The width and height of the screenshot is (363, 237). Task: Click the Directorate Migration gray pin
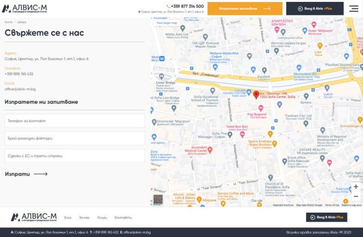tap(154, 122)
